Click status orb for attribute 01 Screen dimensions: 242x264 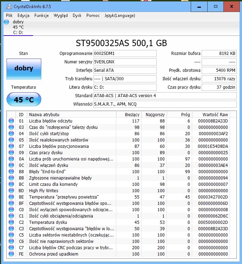[11, 121]
